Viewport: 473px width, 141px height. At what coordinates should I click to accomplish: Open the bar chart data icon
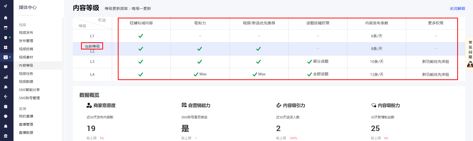(x=6, y=77)
